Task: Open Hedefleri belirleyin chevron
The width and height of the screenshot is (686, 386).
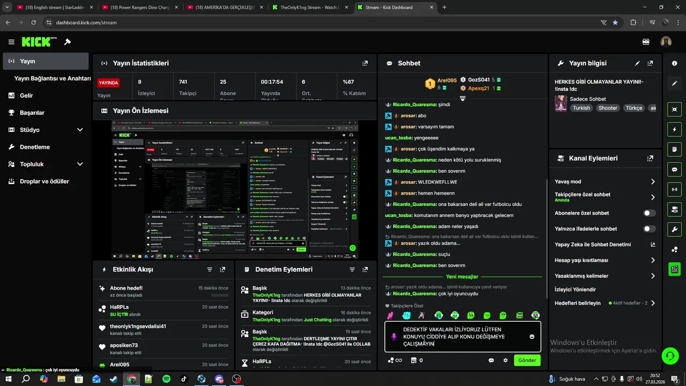Action: coord(653,303)
